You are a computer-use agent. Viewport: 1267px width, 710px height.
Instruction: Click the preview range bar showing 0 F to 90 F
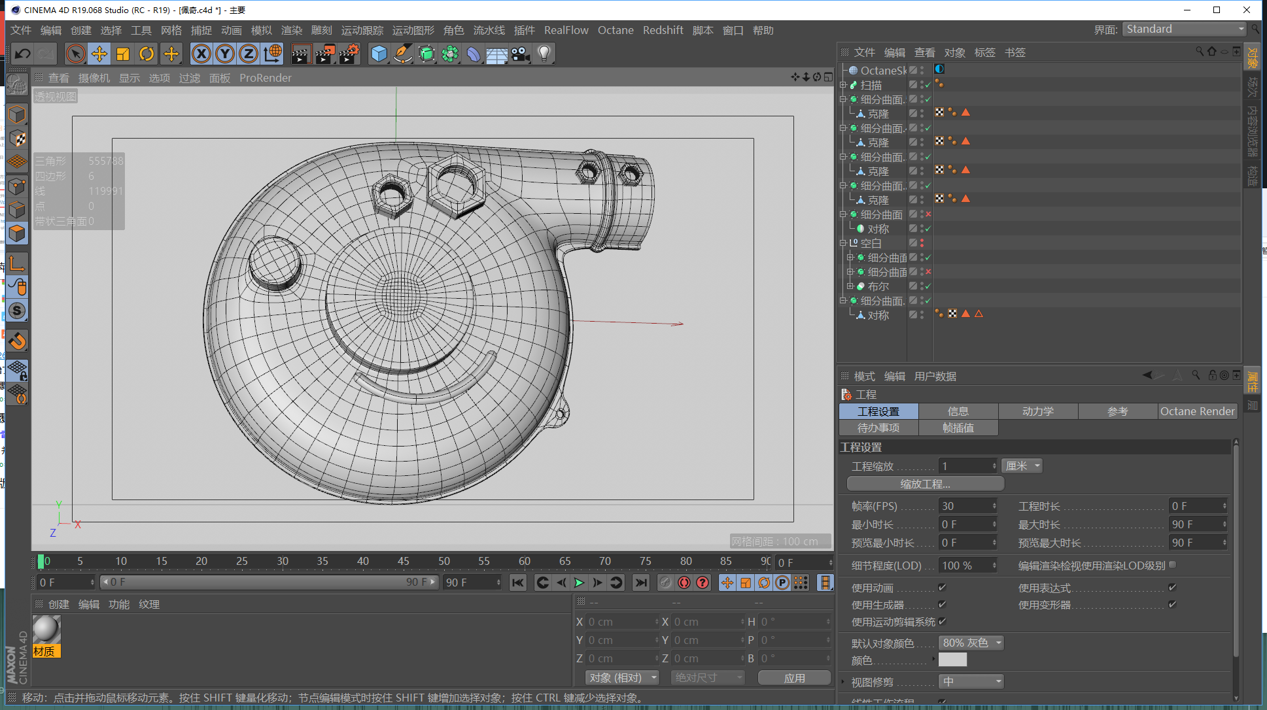(269, 582)
